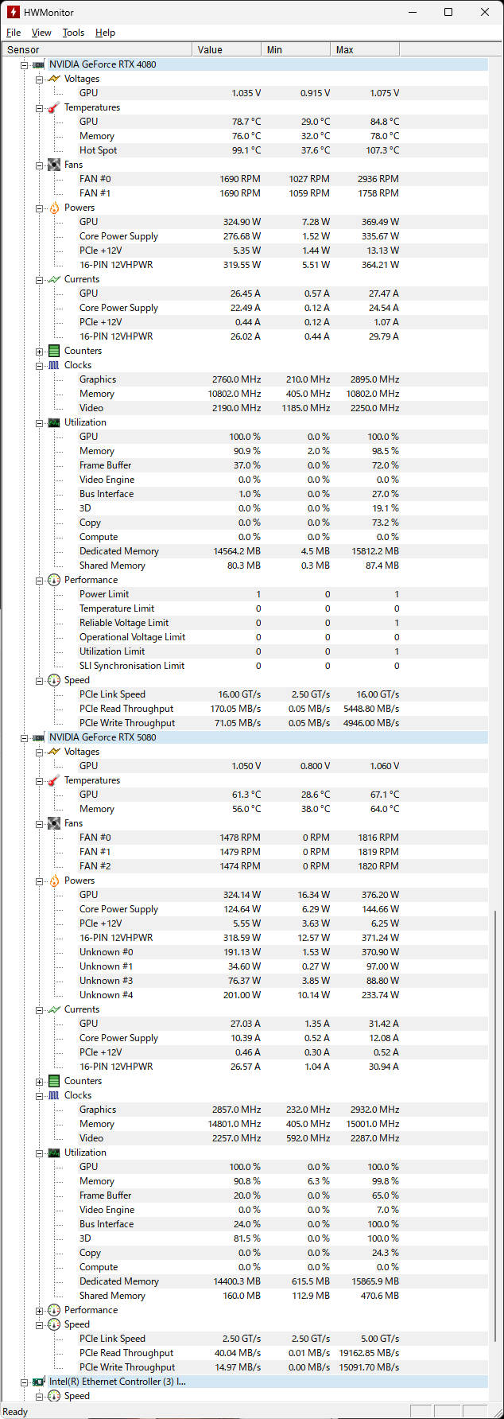Click the Value column header
This screenshot has height=1419, width=504.
pyautogui.click(x=227, y=49)
